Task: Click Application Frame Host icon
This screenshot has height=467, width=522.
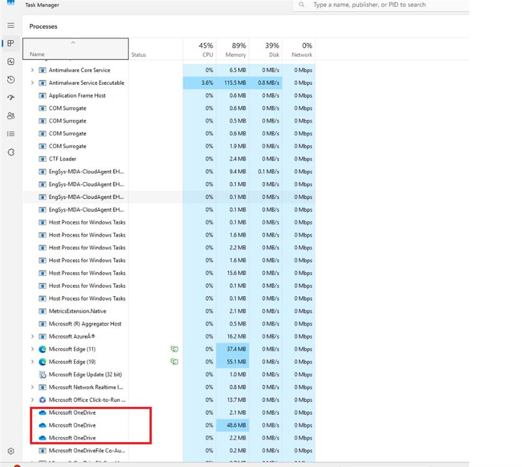Action: 42,95
